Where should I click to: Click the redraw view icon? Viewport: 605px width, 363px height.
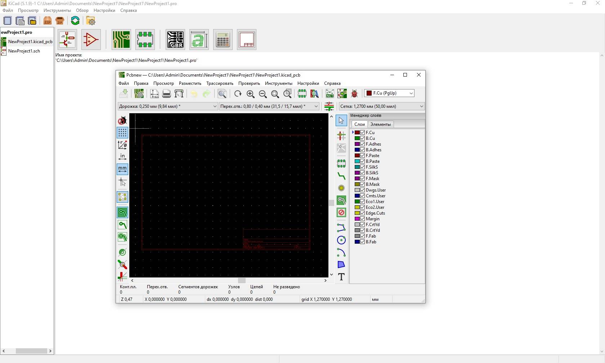(x=238, y=94)
